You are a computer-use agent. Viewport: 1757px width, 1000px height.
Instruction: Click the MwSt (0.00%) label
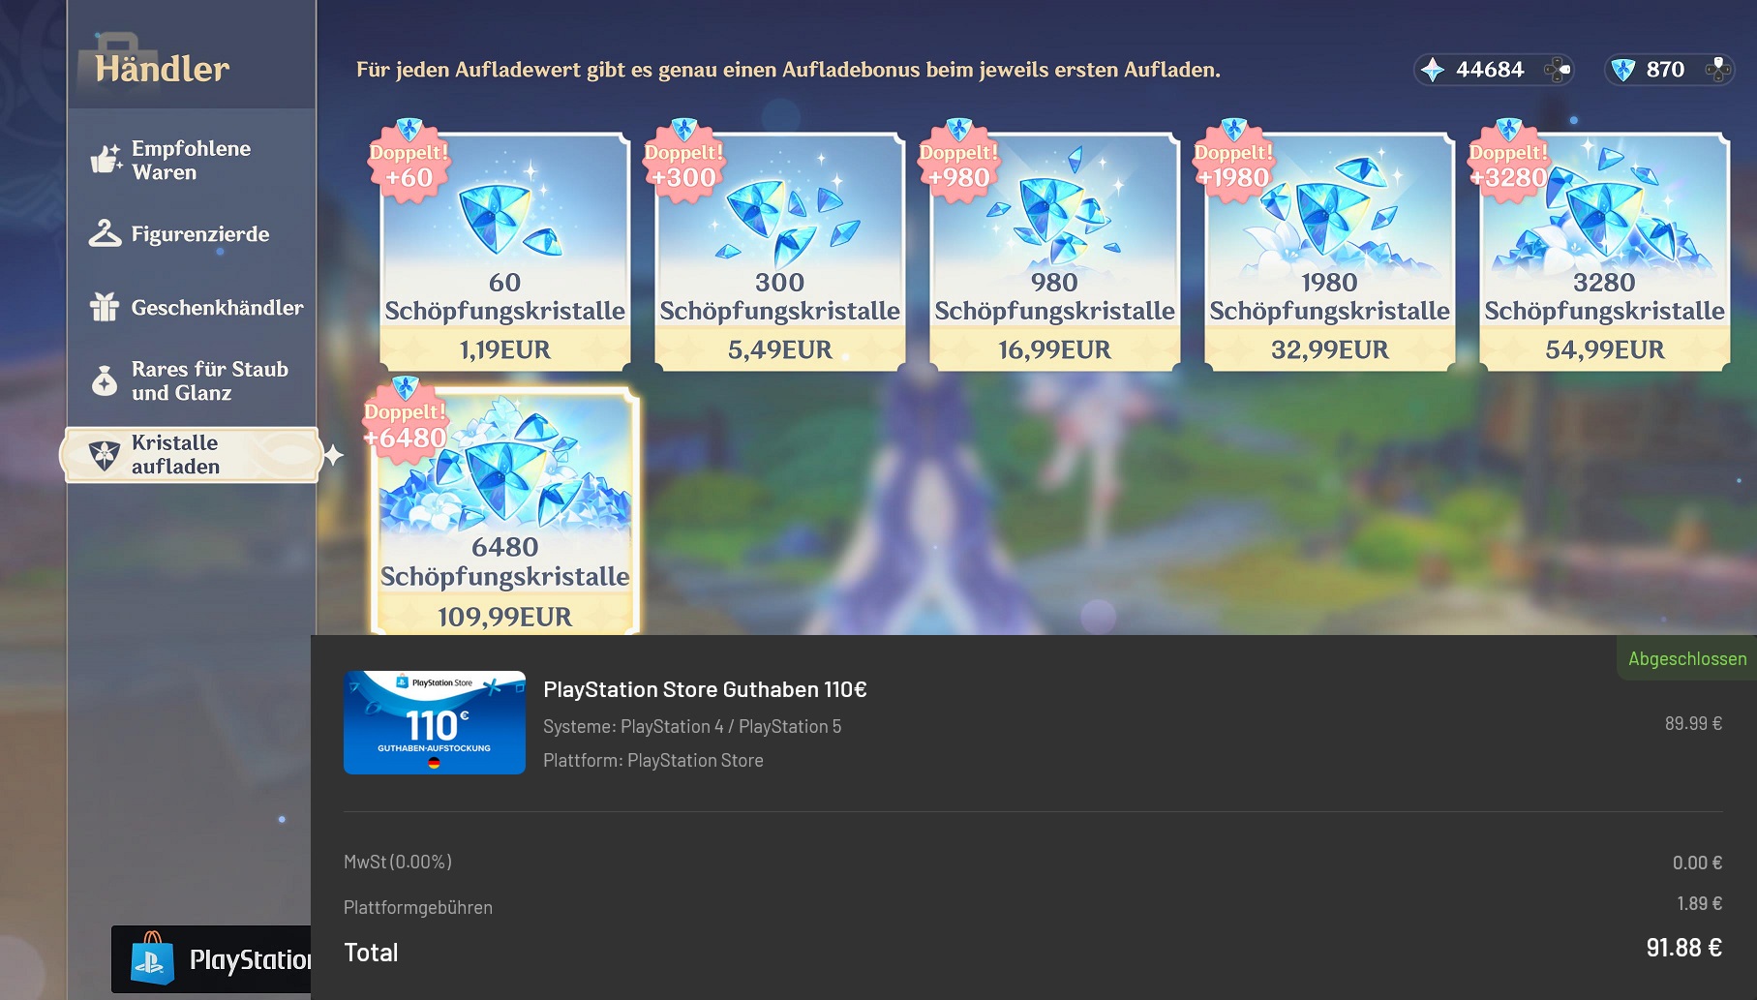tap(398, 862)
